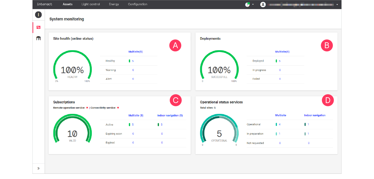The width and height of the screenshot is (374, 179).
Task: Open the dropdown arrow next to the help icon
Action: [x=252, y=4]
